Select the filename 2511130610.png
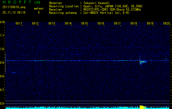Screen dimensions: 172x109 14,7
